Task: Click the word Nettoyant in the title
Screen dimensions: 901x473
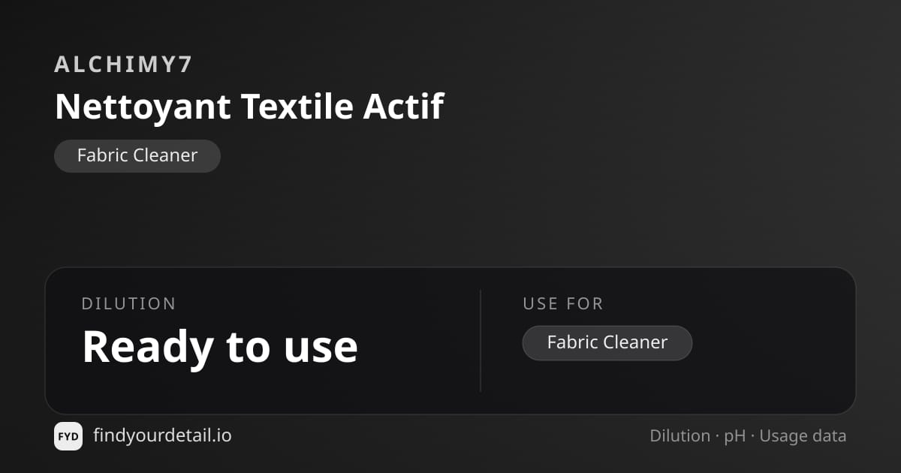Action: point(143,107)
